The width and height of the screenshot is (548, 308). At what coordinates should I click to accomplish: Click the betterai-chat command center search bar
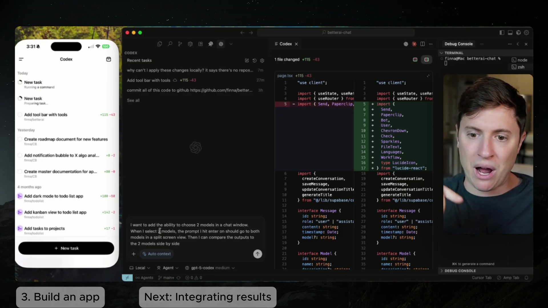pyautogui.click(x=336, y=33)
